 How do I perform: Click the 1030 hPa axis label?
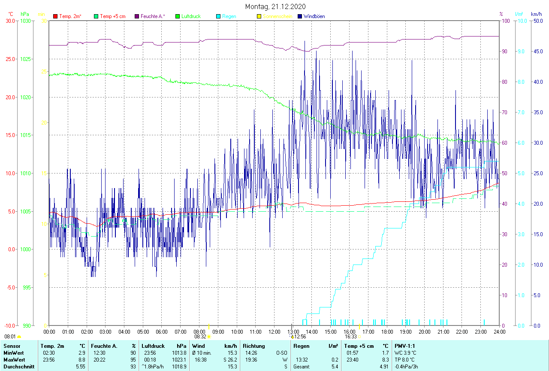click(25, 21)
